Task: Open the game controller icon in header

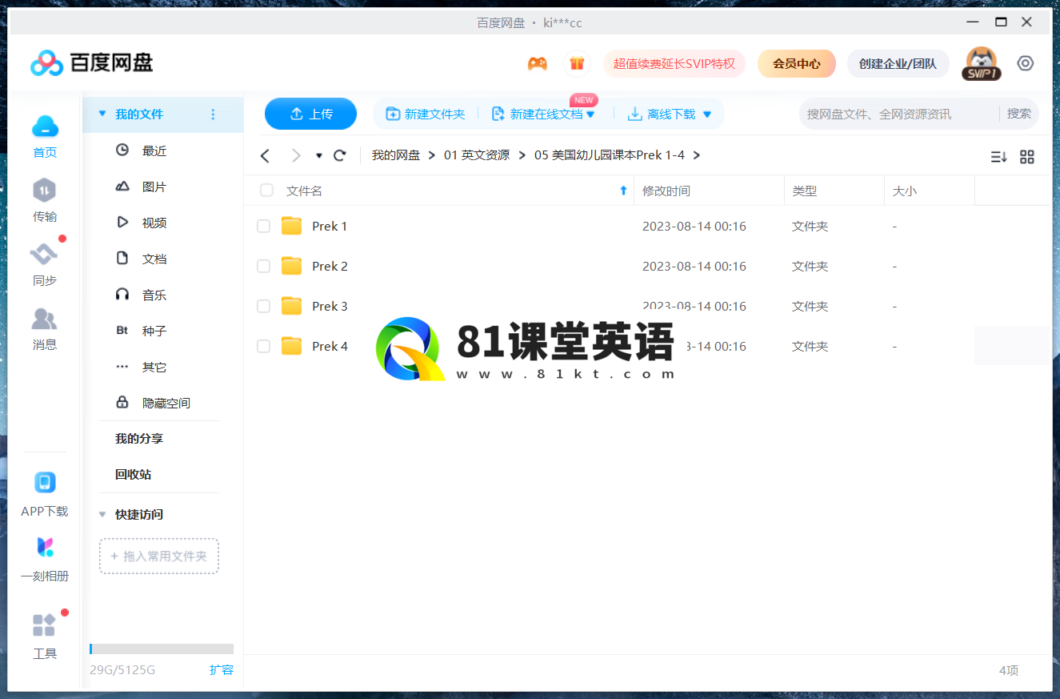Action: 537,63
